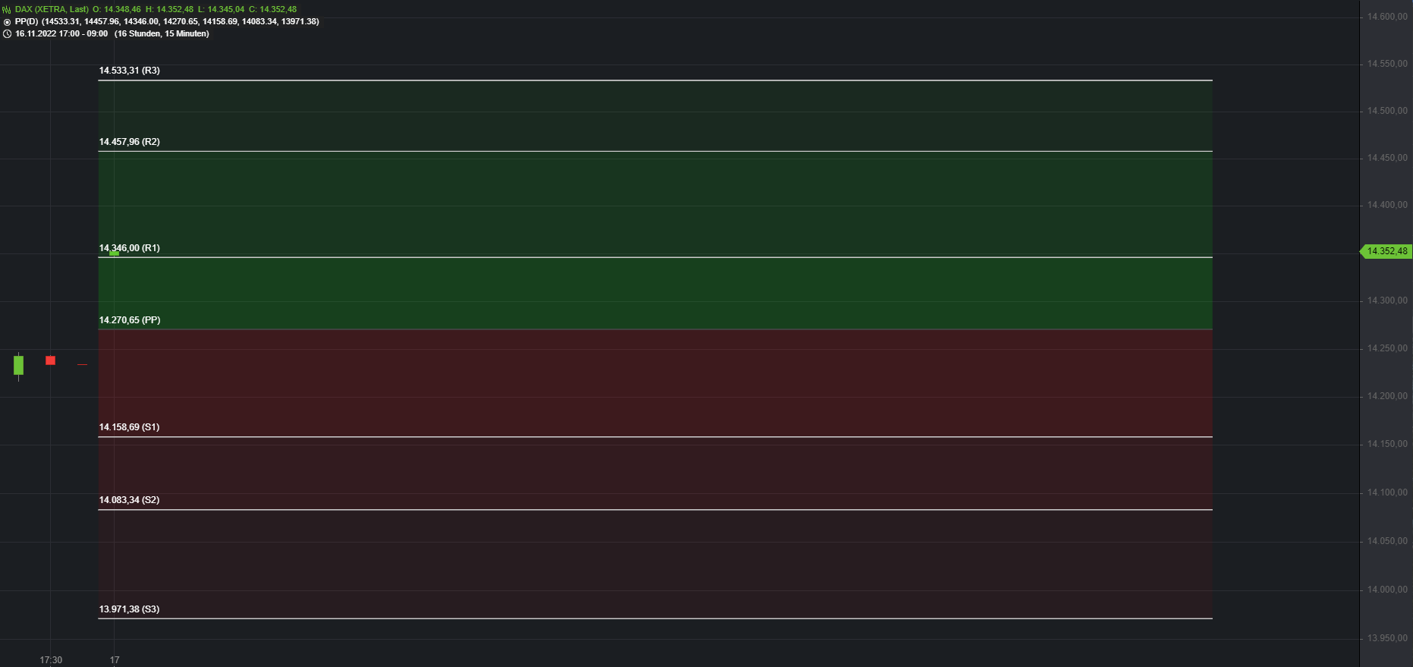Image resolution: width=1413 pixels, height=667 pixels.
Task: Select the 14.457,96 (R2) resistance line label
Action: click(129, 142)
